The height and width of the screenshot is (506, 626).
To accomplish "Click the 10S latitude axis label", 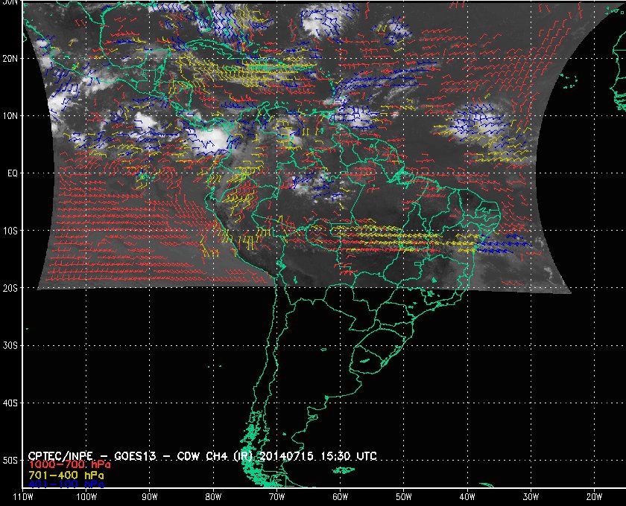I will (10, 231).
